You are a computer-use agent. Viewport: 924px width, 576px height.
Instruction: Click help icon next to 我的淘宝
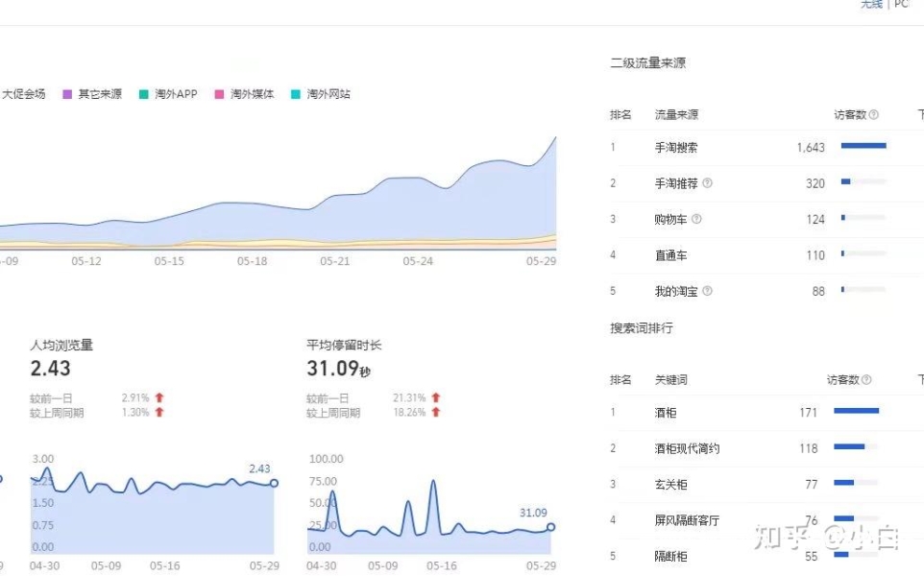point(708,291)
